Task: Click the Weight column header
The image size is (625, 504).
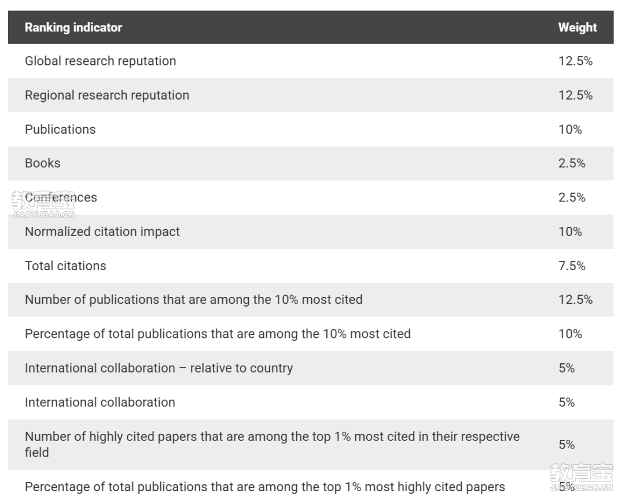Action: [x=577, y=27]
